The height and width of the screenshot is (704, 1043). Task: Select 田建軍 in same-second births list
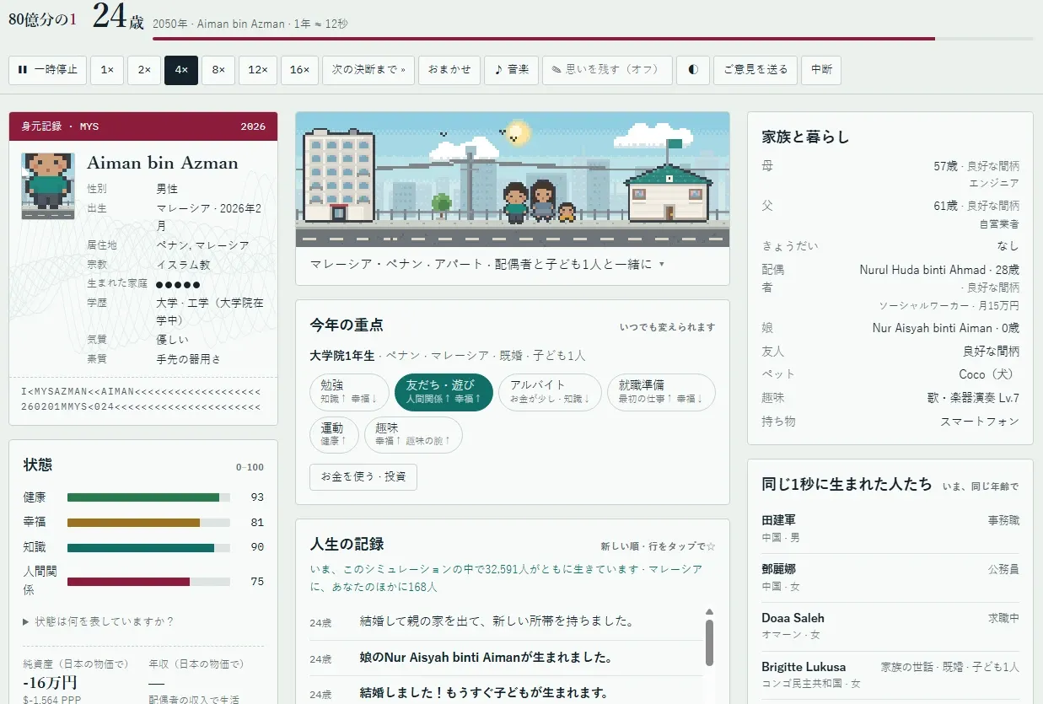[890, 529]
